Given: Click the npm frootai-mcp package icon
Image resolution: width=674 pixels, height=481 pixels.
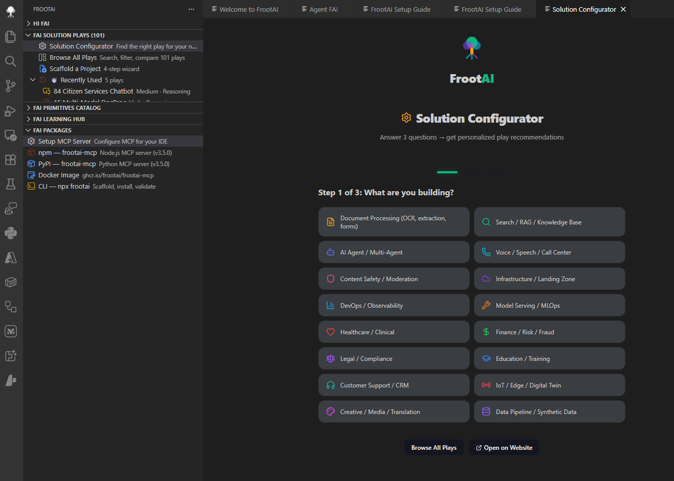Looking at the screenshot, I should [x=31, y=152].
